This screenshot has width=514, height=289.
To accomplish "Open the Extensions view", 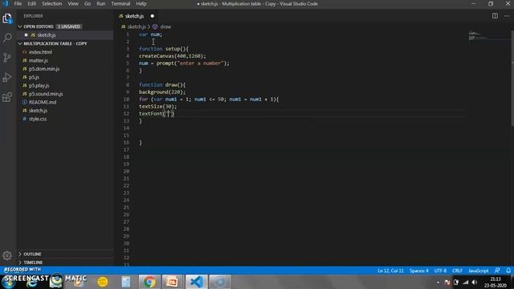I will click(7, 97).
